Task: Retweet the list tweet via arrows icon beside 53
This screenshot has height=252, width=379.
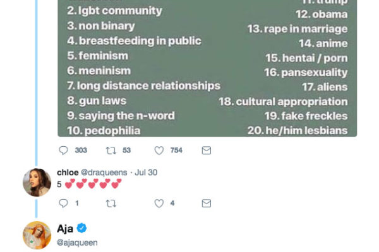Action: pyautogui.click(x=111, y=151)
